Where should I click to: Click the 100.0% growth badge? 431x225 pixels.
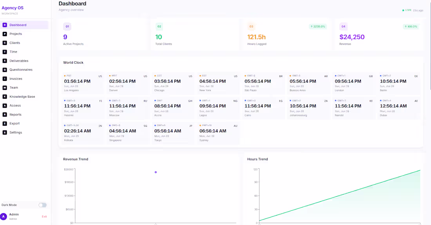(411, 26)
